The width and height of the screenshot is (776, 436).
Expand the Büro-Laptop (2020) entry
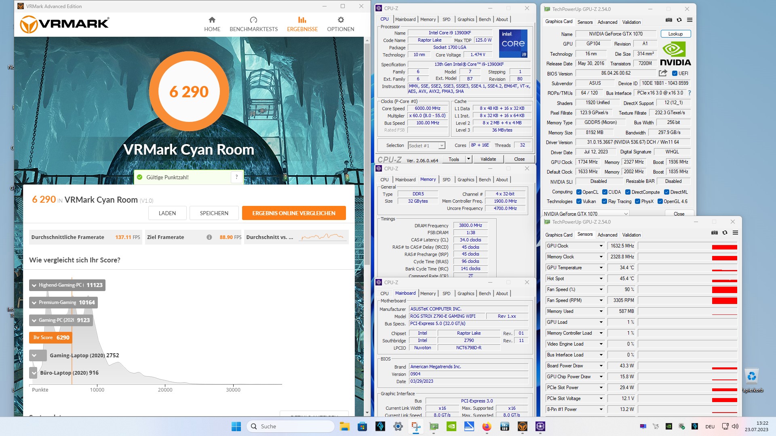(34, 373)
